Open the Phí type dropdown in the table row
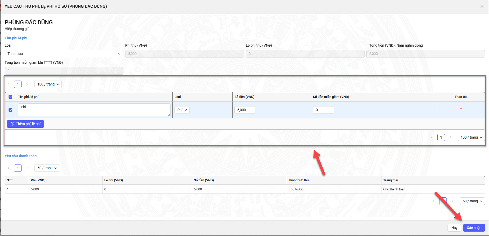This screenshot has height=236, width=489. click(182, 110)
